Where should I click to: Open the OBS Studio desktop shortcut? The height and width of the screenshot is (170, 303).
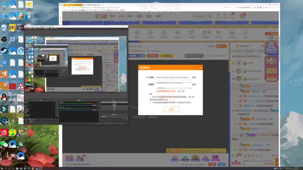[x=4, y=40]
